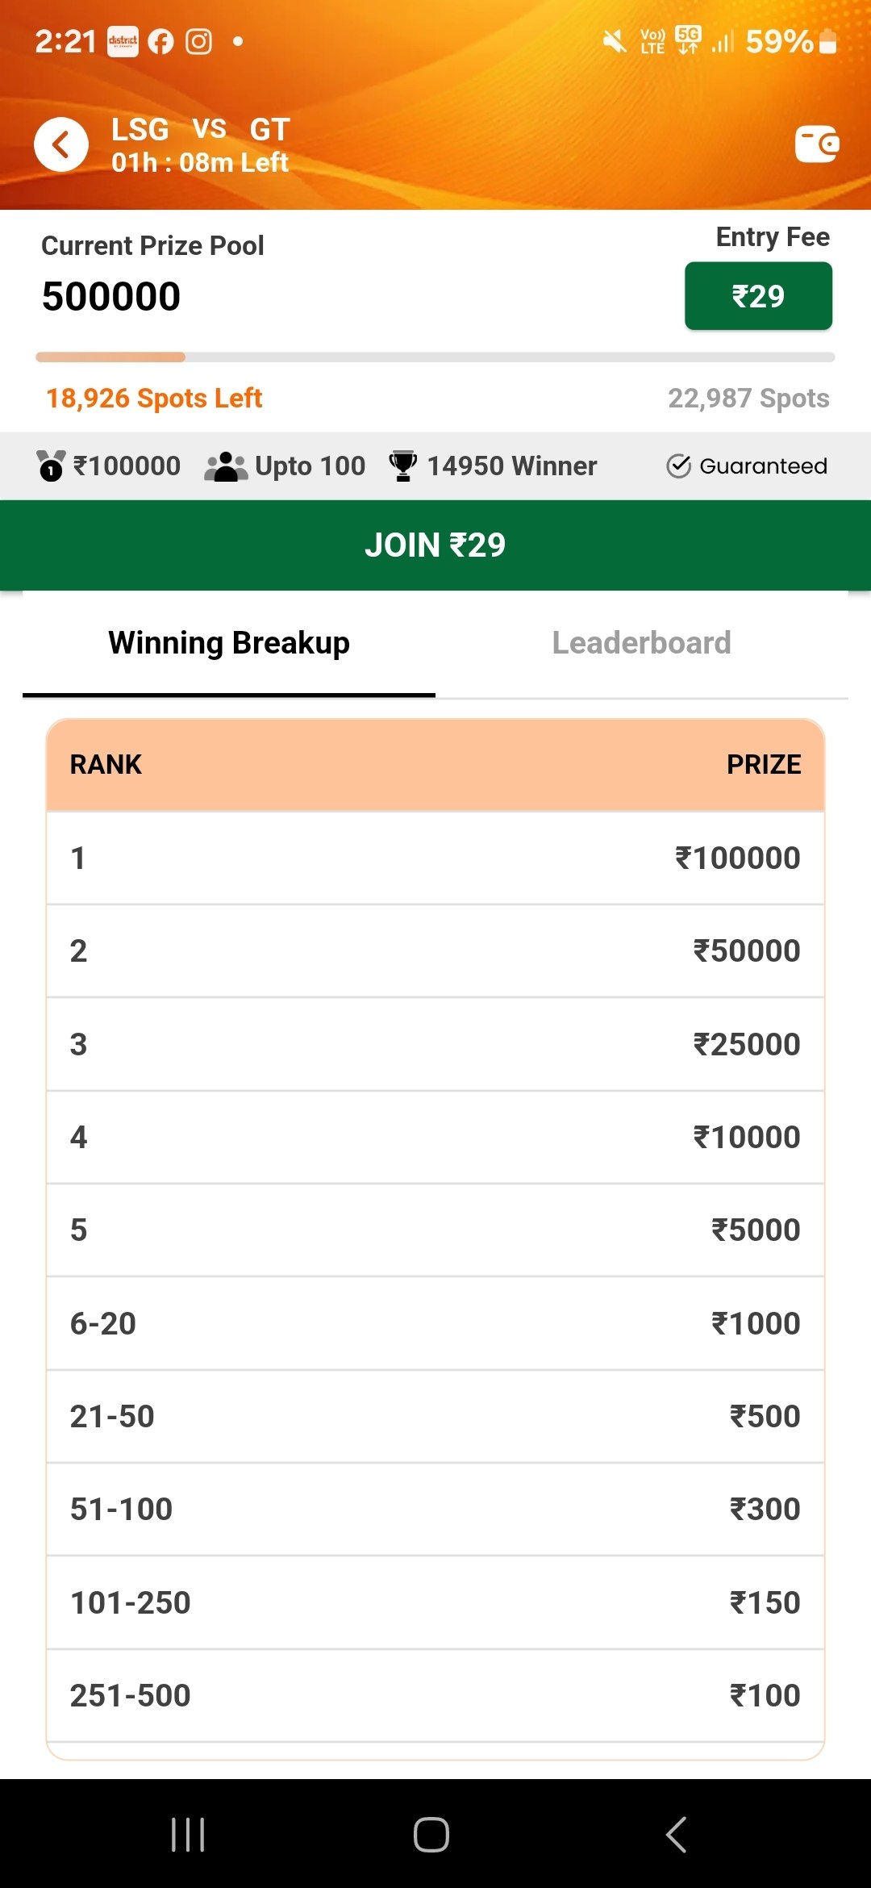Open the District app notification icon

(123, 41)
